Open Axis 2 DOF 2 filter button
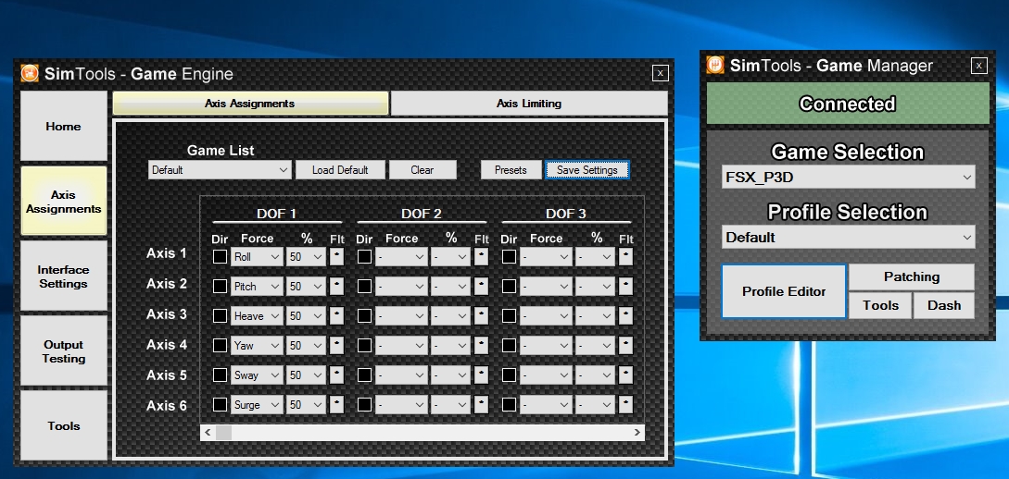The width and height of the screenshot is (1009, 479). tap(481, 287)
